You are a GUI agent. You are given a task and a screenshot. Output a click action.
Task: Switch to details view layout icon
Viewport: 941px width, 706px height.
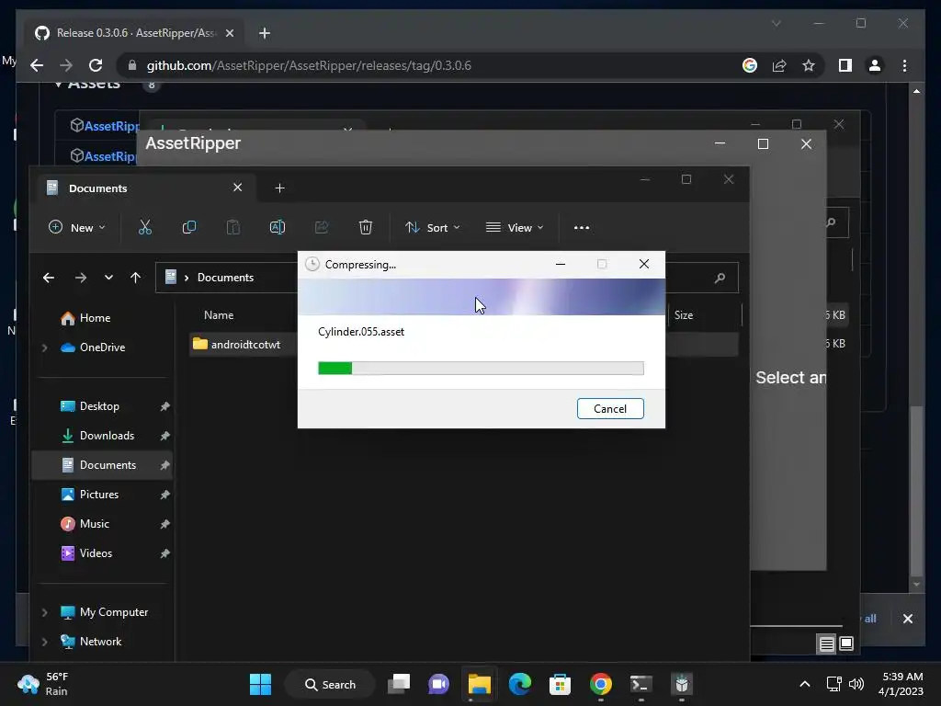click(826, 644)
